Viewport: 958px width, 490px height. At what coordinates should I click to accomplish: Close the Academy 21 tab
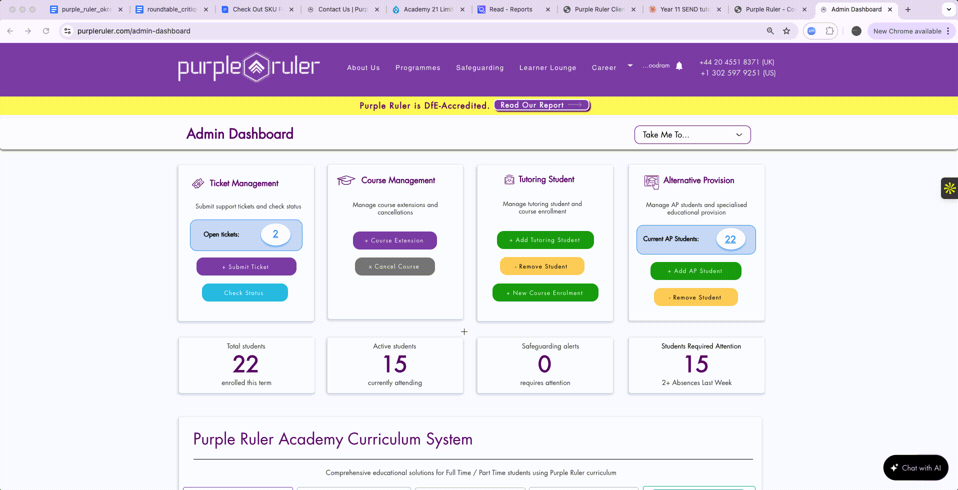[462, 9]
